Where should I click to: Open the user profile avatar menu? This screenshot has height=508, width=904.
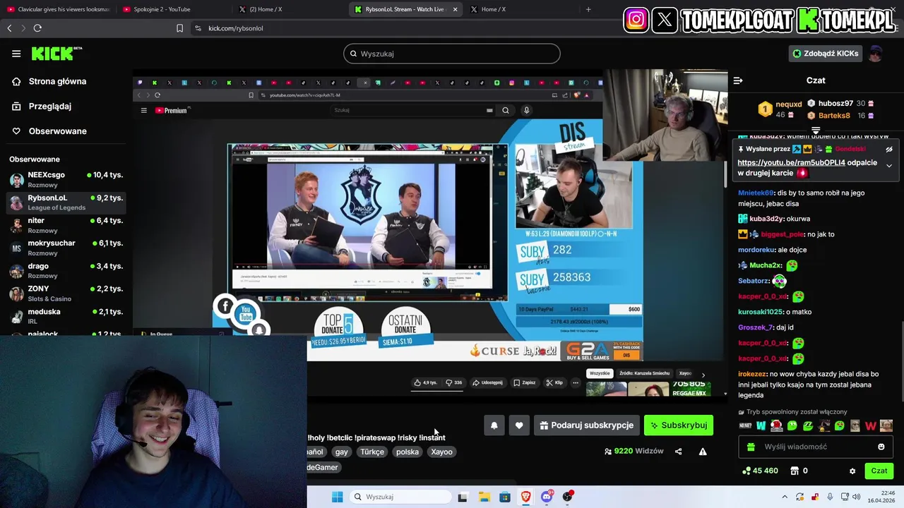point(876,54)
